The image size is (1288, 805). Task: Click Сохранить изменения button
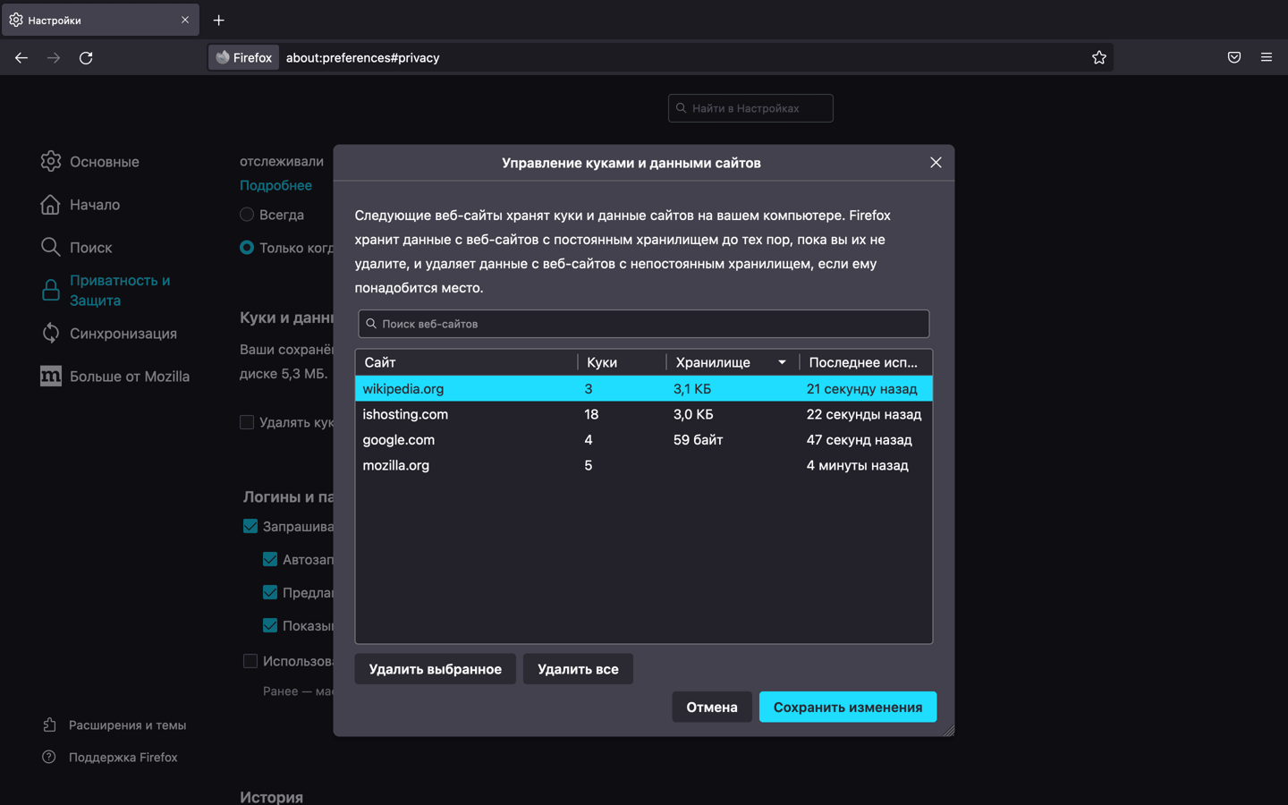[x=848, y=707]
